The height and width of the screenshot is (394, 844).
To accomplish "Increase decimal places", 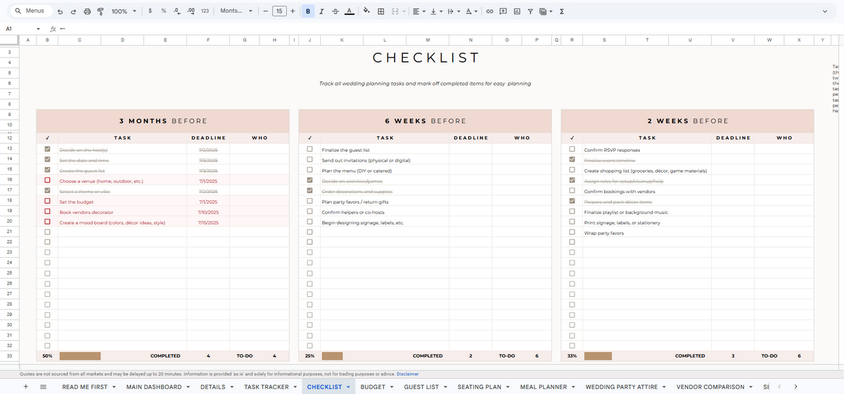I will coord(191,11).
